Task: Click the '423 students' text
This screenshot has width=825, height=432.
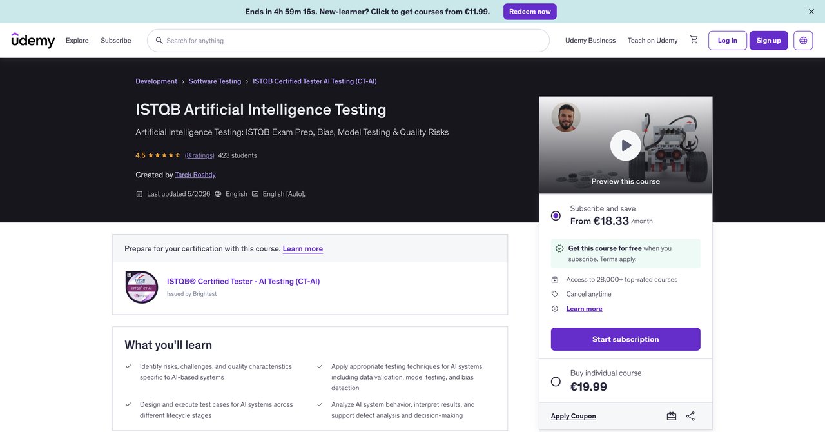Action: click(x=238, y=155)
